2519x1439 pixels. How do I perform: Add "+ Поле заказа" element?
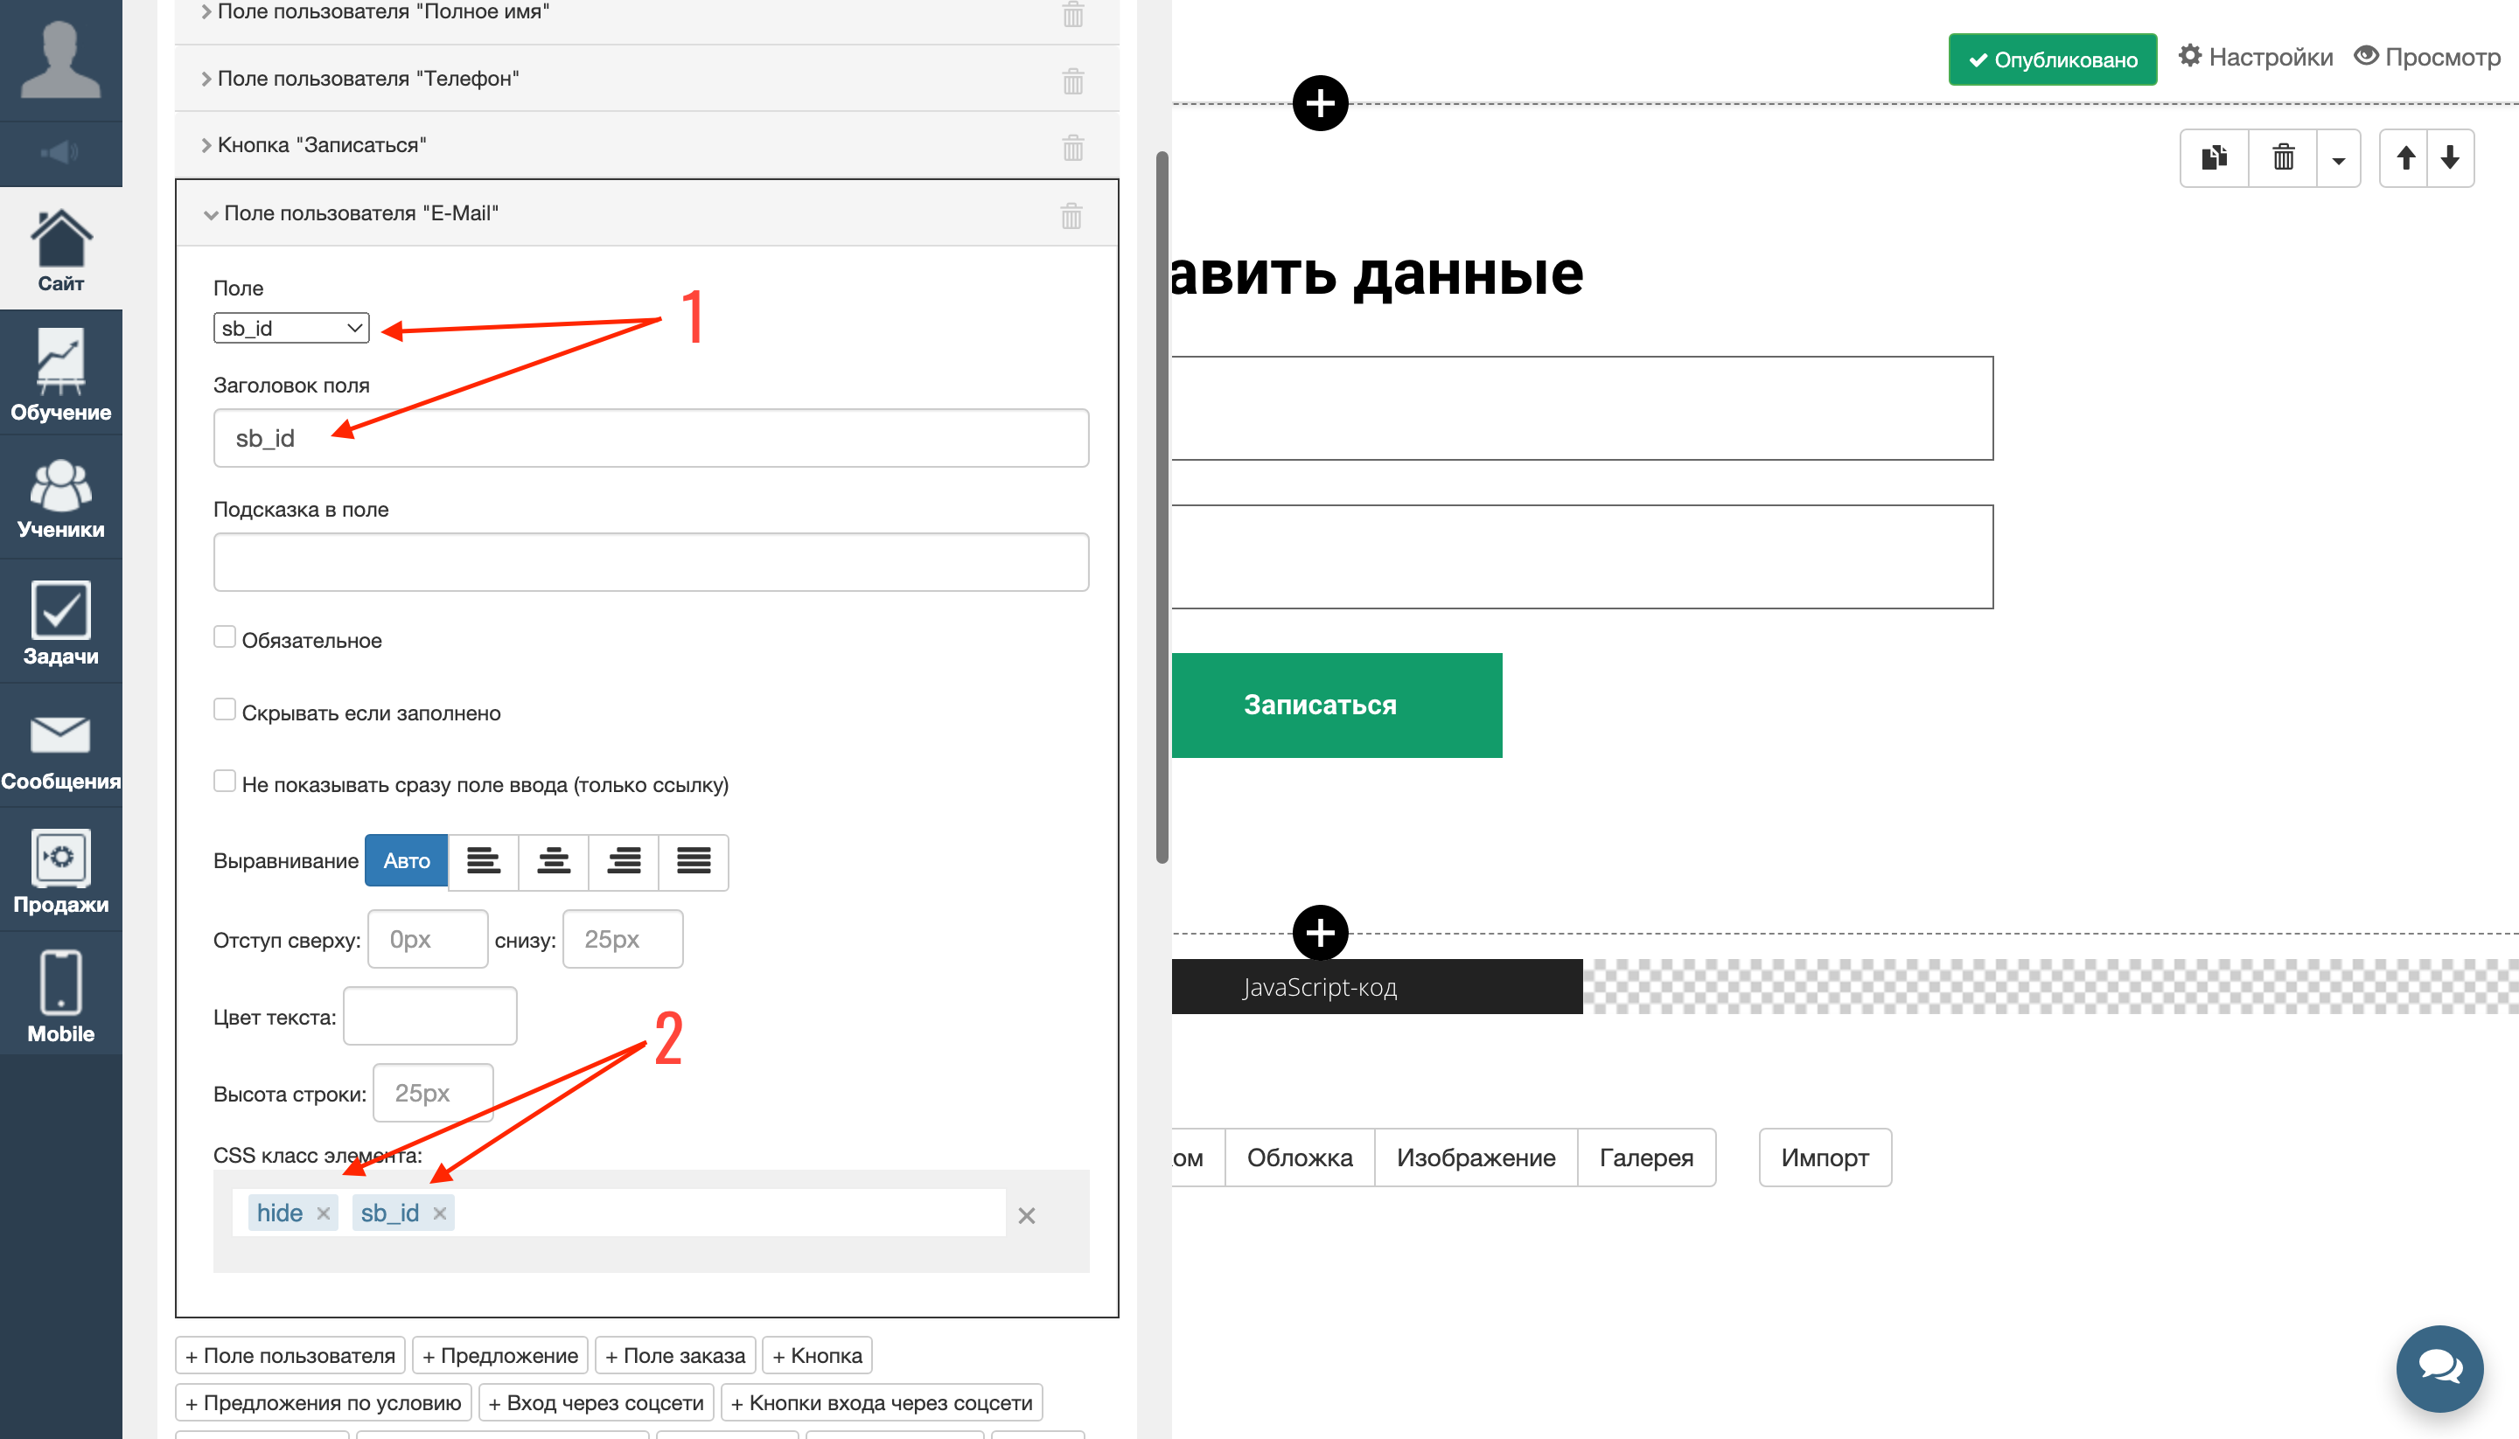(675, 1355)
